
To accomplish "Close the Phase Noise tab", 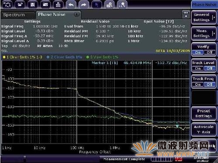I will click(x=76, y=14).
